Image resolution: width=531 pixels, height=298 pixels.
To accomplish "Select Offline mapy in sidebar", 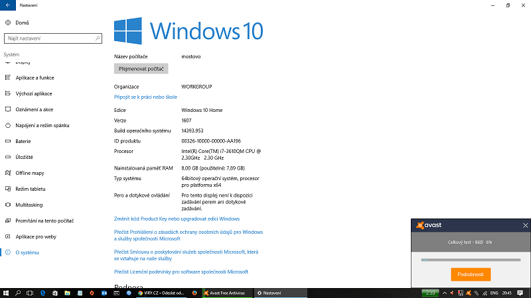I will coord(30,173).
